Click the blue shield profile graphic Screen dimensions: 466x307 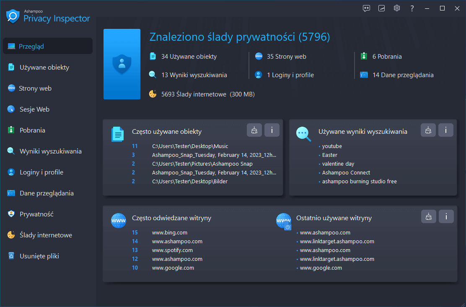point(122,64)
